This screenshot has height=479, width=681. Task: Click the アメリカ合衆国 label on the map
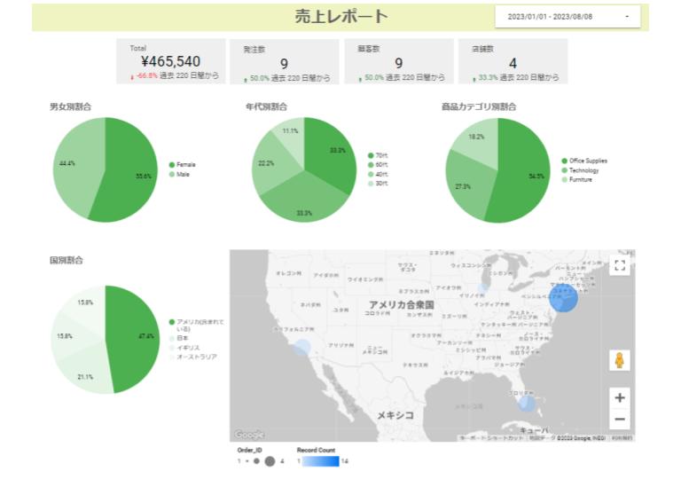402,304
